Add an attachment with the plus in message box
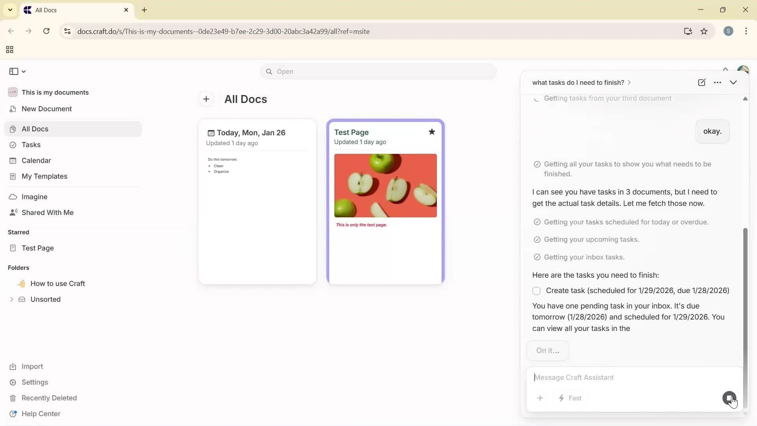757x426 pixels. (540, 398)
